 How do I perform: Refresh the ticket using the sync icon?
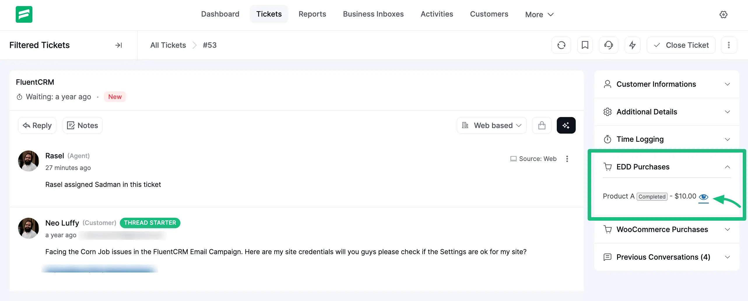[x=561, y=45]
